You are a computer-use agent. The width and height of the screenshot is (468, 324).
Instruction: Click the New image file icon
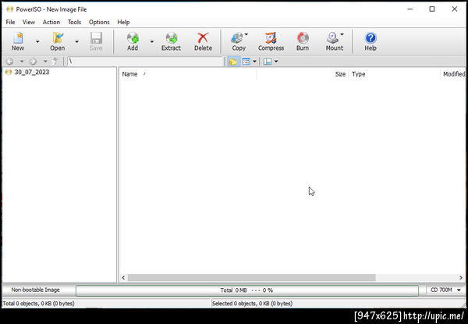point(18,38)
